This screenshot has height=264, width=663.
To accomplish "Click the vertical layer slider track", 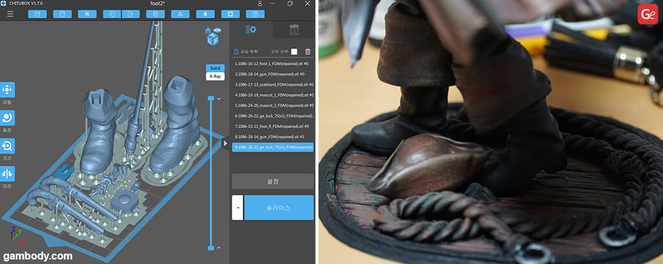I will pos(211,173).
